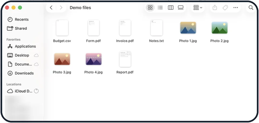The width and height of the screenshot is (259, 123).
Task: Select the Photo 4.jpg thumbnail
Action: click(94, 59)
